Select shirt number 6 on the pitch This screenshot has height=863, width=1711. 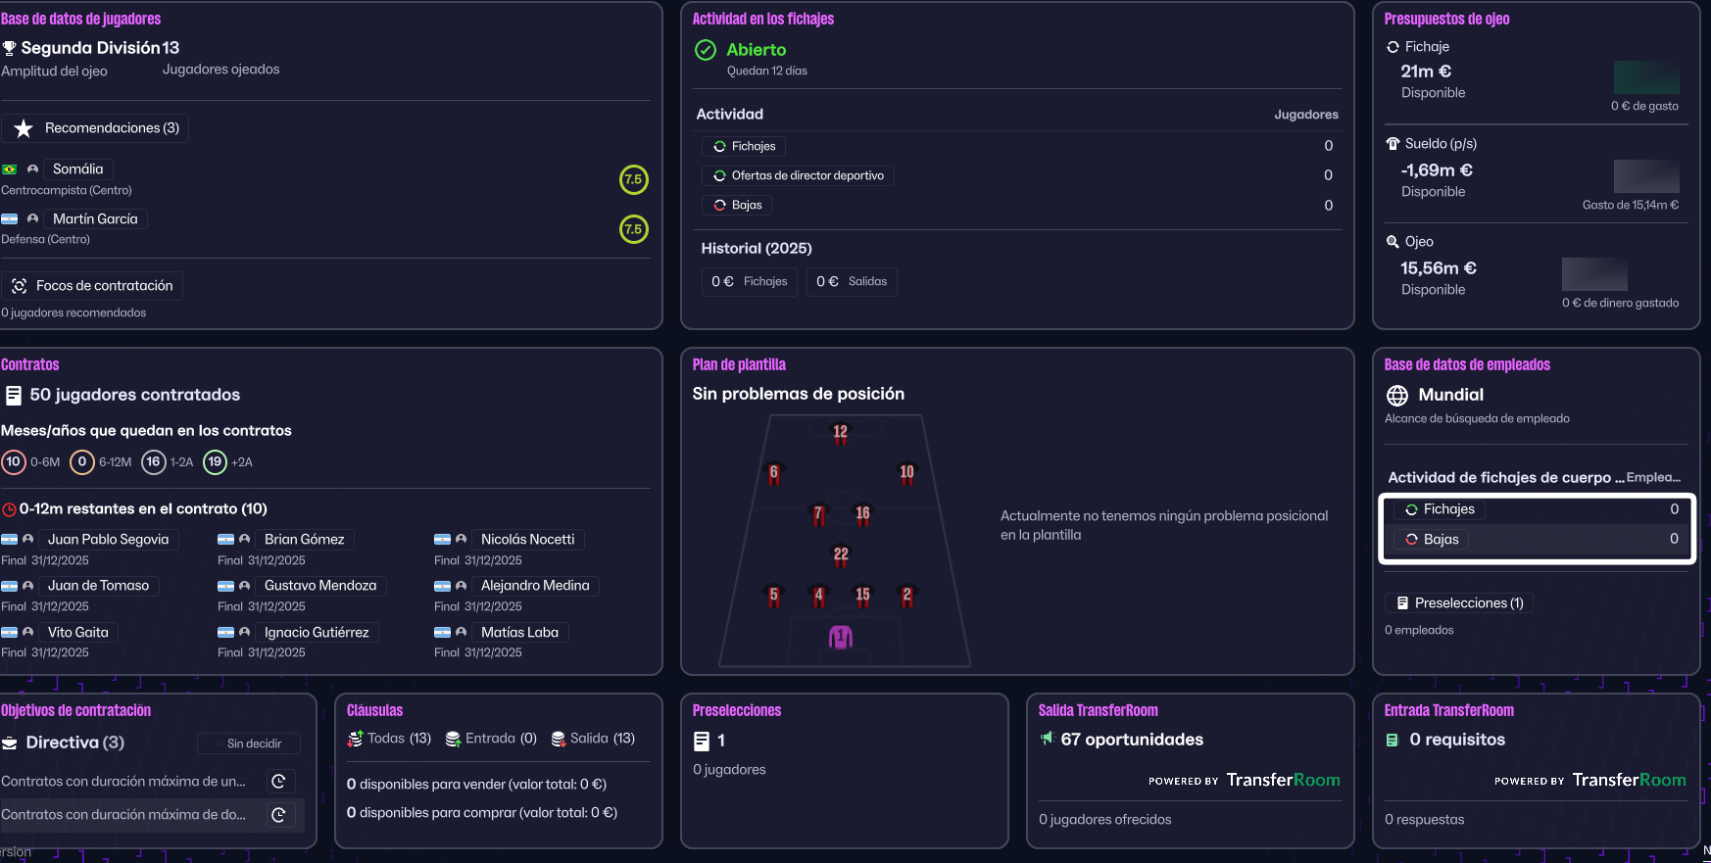pyautogui.click(x=774, y=474)
